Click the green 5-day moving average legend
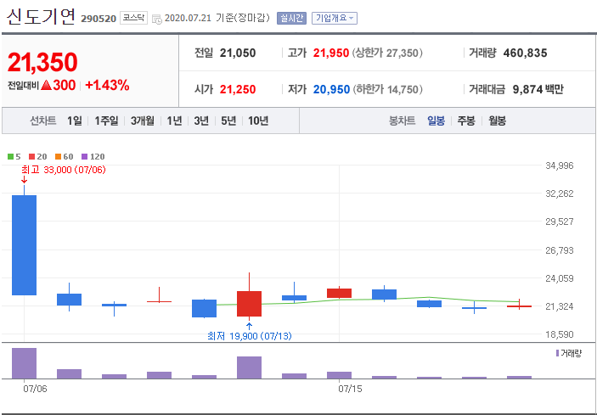597x415 pixels. [x=14, y=157]
